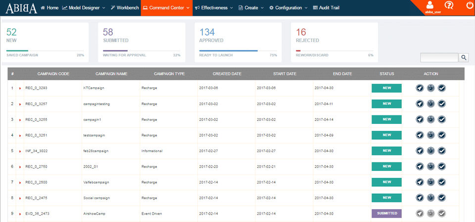The image size is (475, 222).
Task: Approve feb28campaign with the checkmark icon
Action: pyautogui.click(x=442, y=151)
